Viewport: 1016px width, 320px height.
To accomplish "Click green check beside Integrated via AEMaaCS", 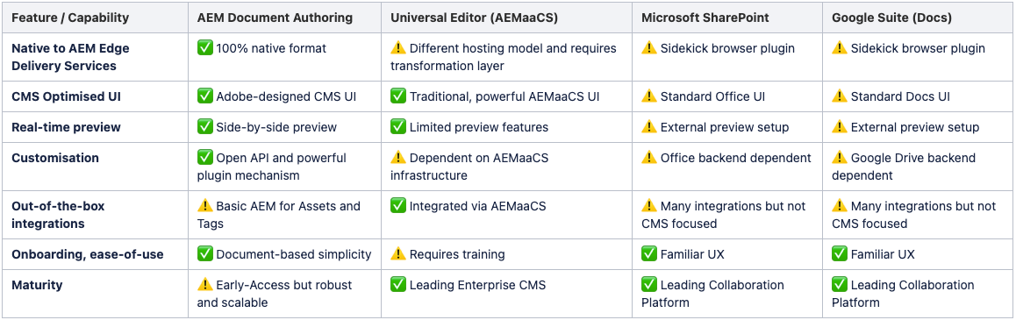I will [397, 206].
